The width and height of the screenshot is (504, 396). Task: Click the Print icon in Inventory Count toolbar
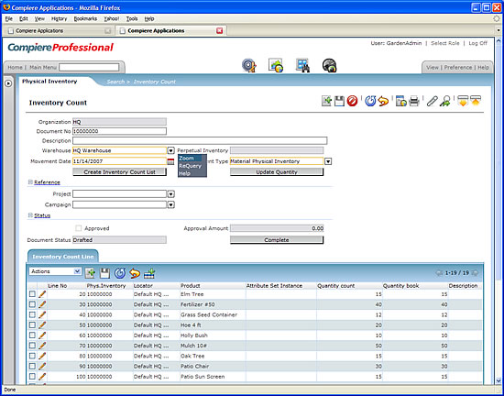[414, 101]
